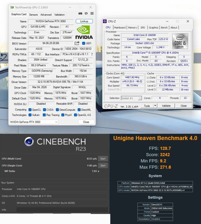Open the Graphics tab in CPU-Z

[x=154, y=28]
